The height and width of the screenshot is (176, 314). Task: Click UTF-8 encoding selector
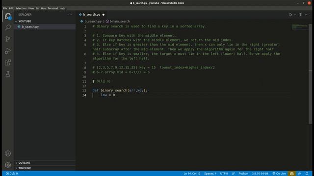(224, 174)
